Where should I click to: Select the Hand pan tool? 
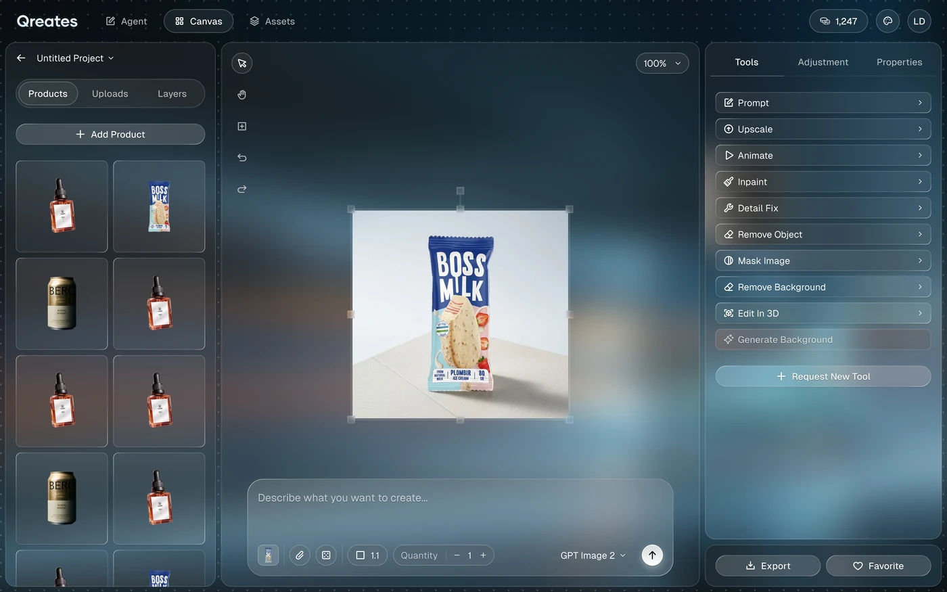coord(242,95)
